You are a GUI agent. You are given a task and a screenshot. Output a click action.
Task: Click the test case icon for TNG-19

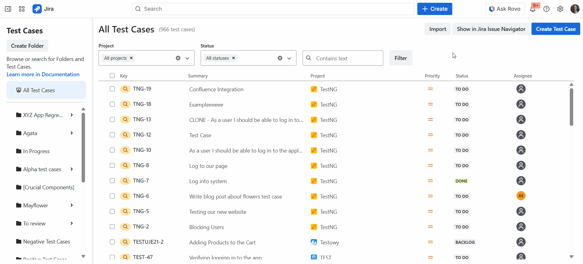point(125,89)
